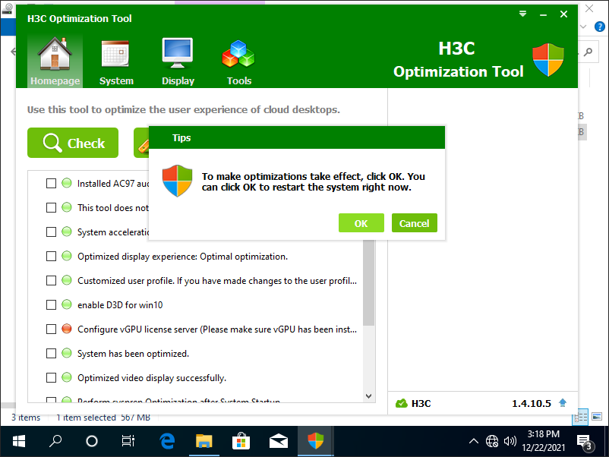This screenshot has height=457, width=609.
Task: Tick checkbox for Configure vGPU license server
Action: (52, 329)
